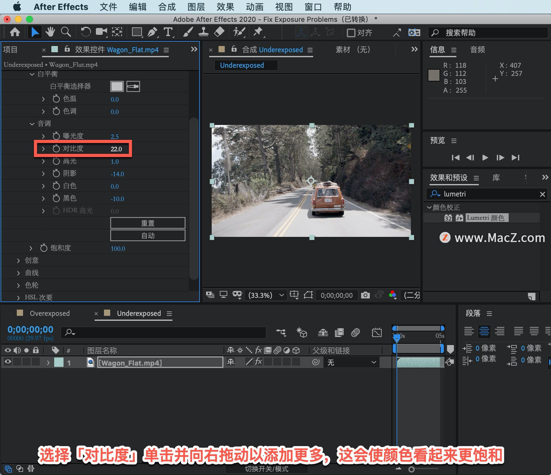
Task: Open the composition mini-flowchart icon
Action: [x=281, y=333]
